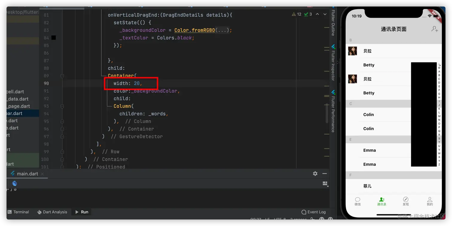Tap the star icon in the index bar
Screen dimensions: 452x226
click(x=439, y=68)
